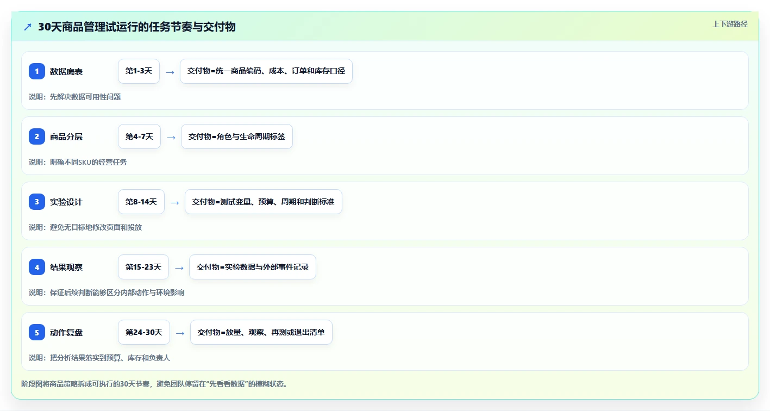Screen dimensions: 770x411
Task: Click note 把分析结果落实到预算、库存和负责人
Action: point(99,358)
